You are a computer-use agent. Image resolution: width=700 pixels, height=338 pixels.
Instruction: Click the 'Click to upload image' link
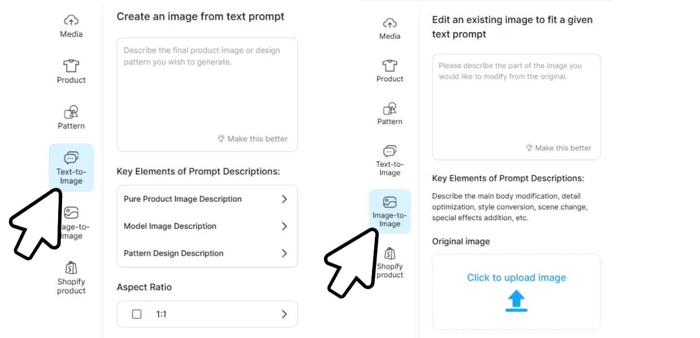516,278
